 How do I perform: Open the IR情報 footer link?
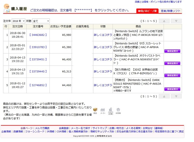pos(50,131)
